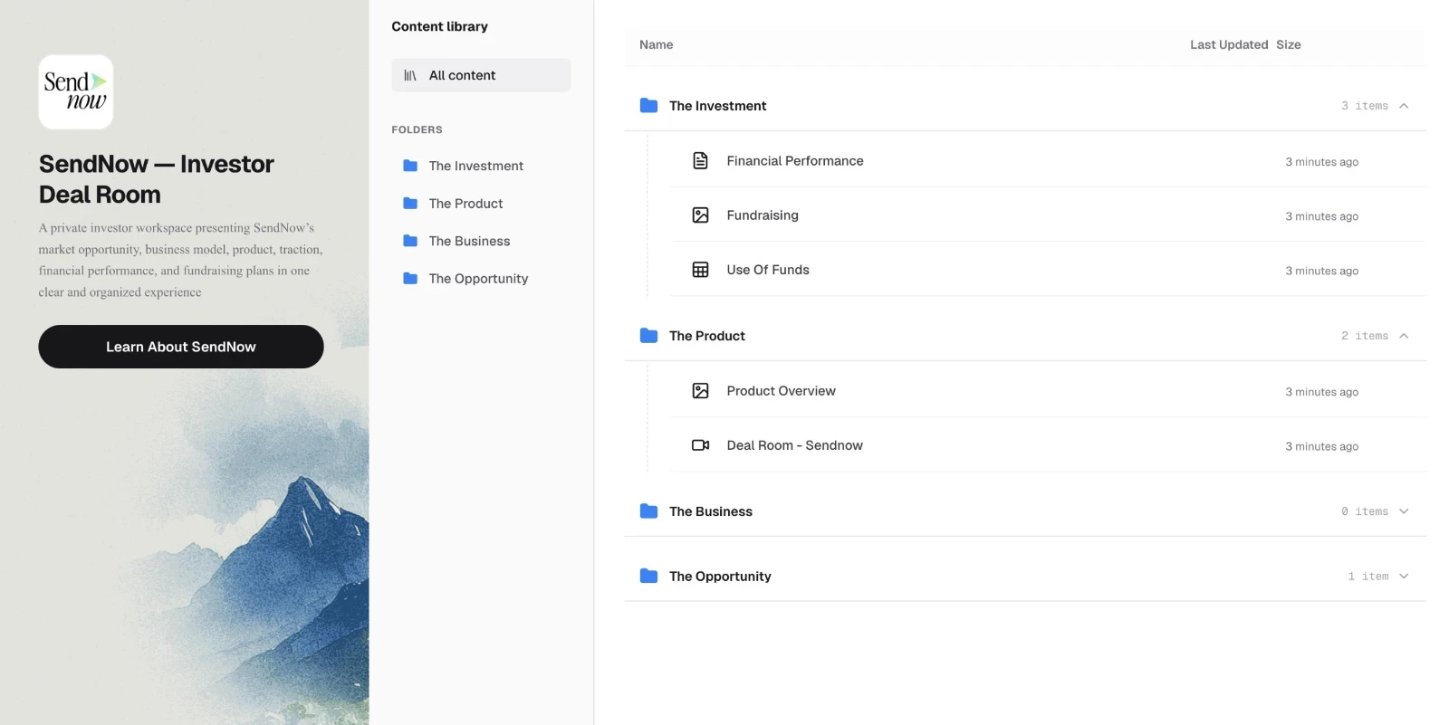This screenshot has width=1449, height=725.
Task: Click the Financial Performance document icon
Action: click(700, 161)
